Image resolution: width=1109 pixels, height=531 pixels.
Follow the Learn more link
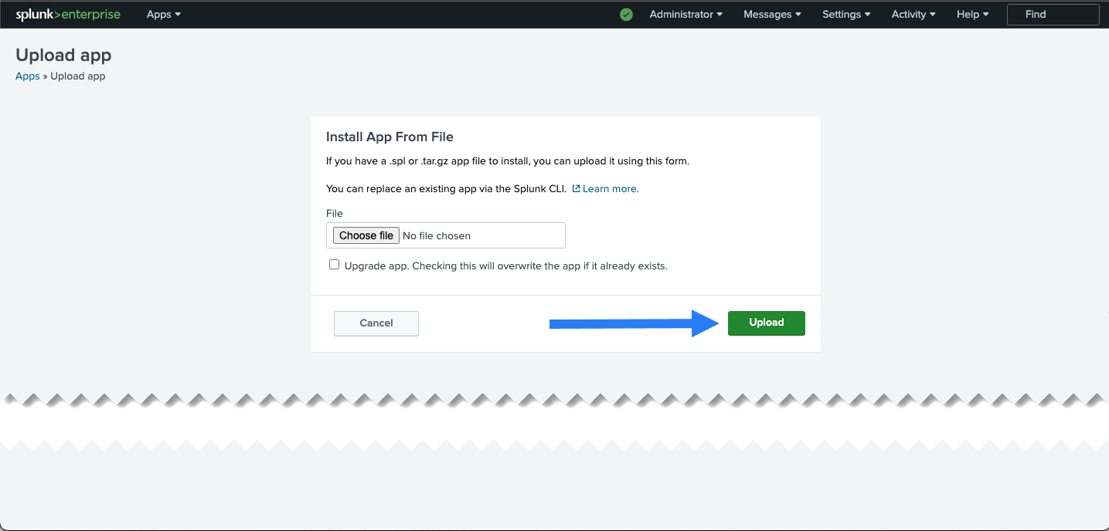611,189
